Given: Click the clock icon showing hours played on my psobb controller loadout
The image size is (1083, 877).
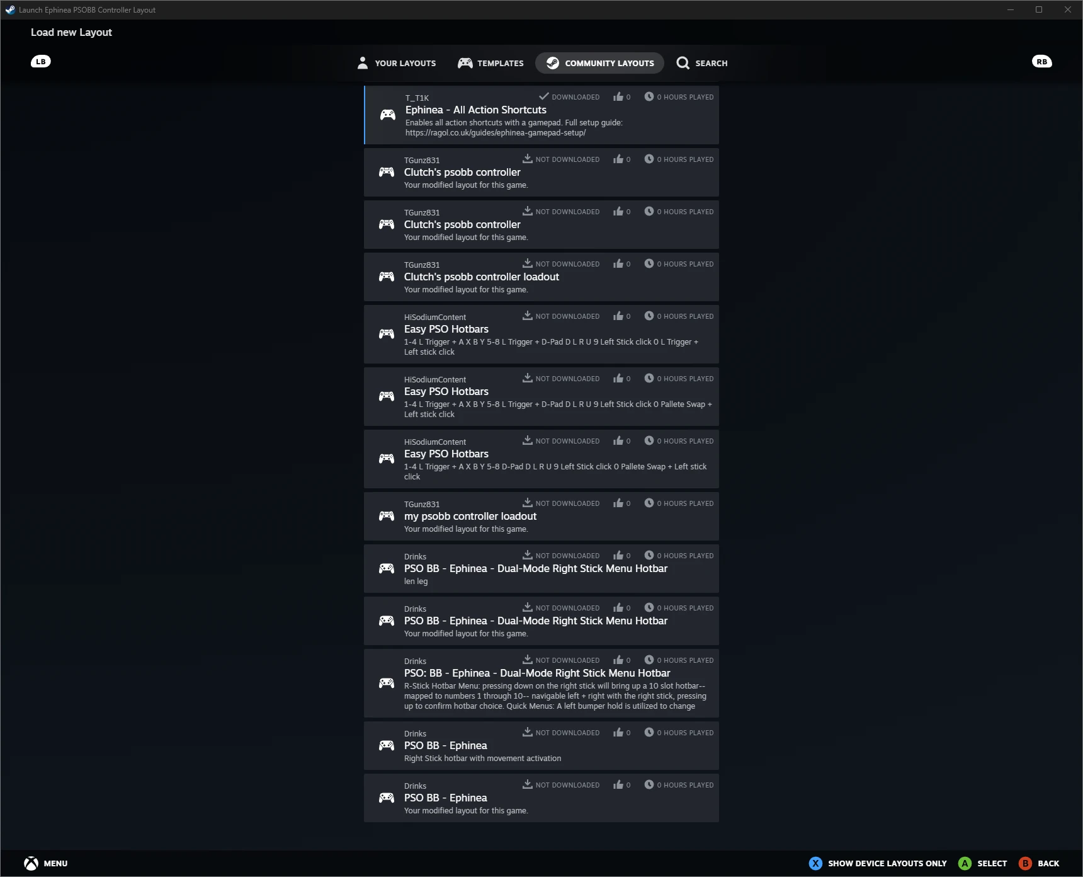Looking at the screenshot, I should click(x=649, y=503).
